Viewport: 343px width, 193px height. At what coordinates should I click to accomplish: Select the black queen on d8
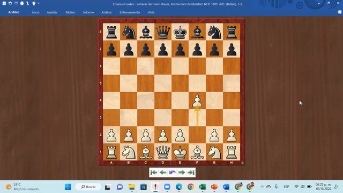click(163, 32)
